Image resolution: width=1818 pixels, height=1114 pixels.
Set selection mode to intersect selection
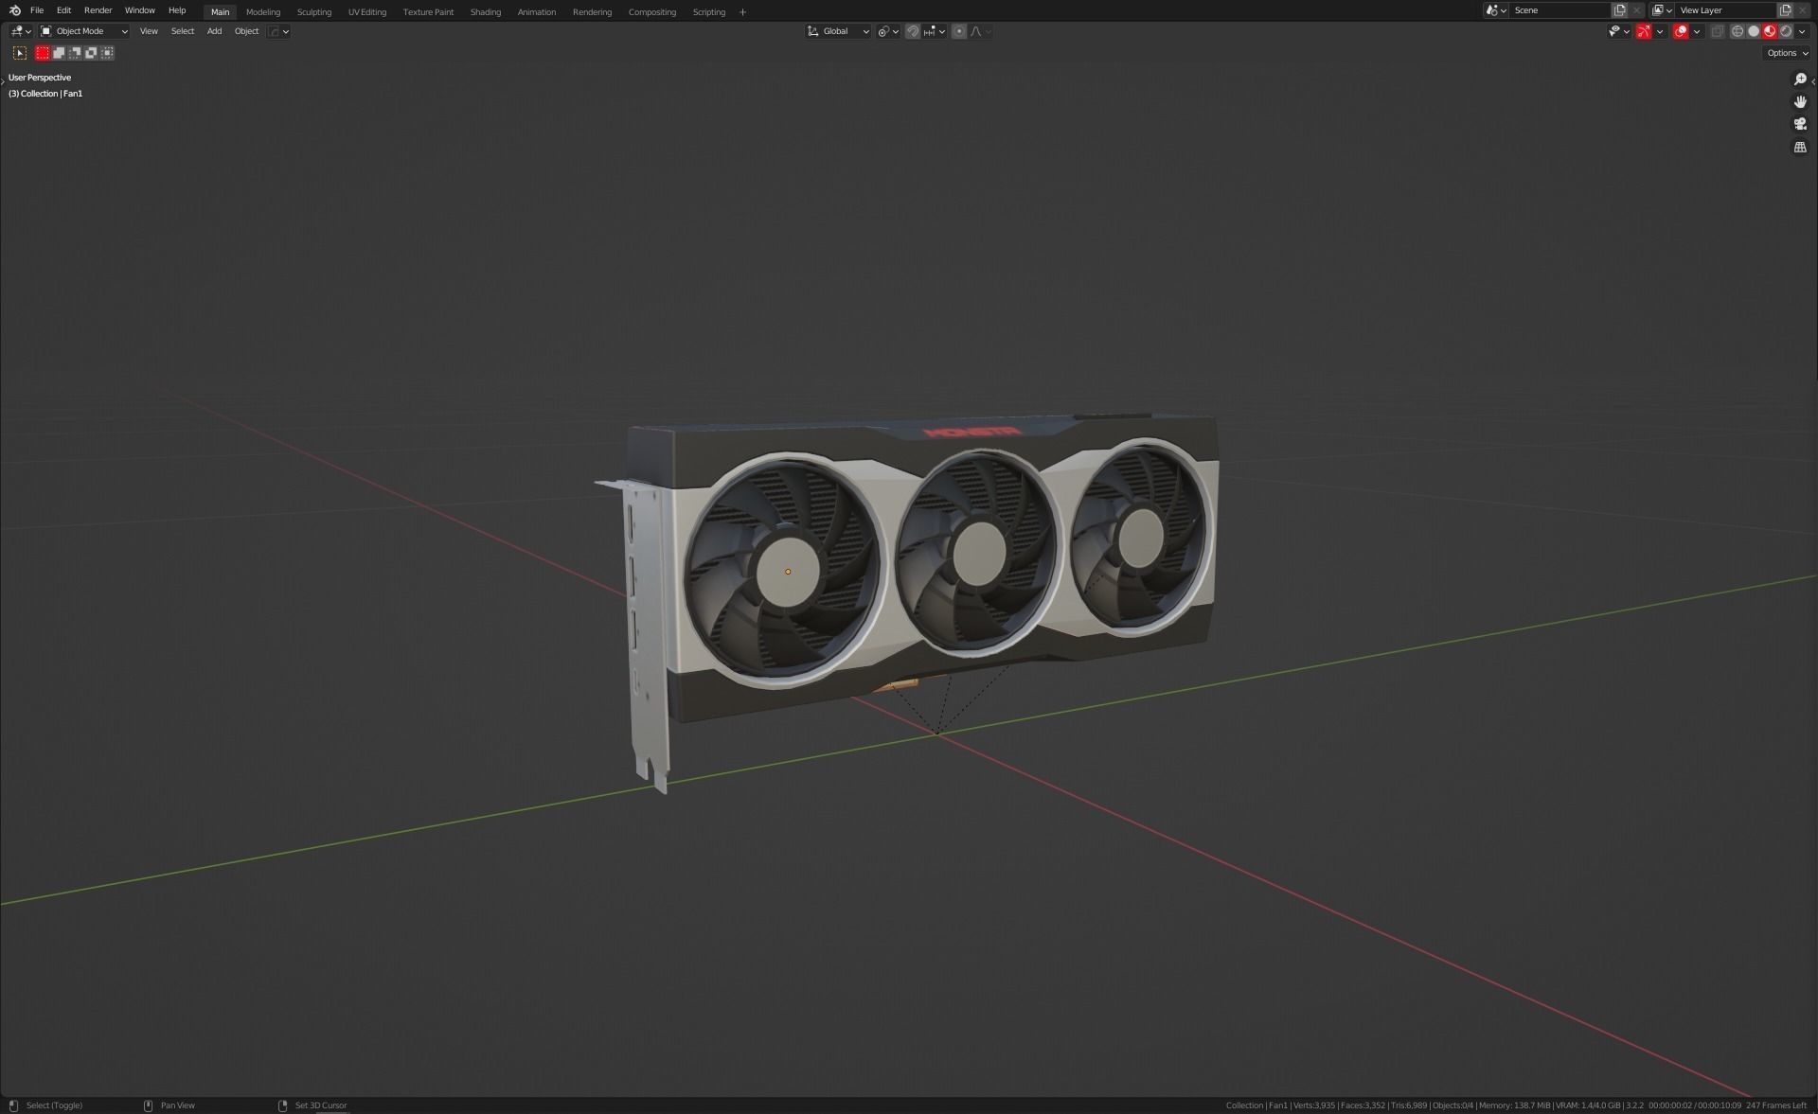tap(107, 53)
